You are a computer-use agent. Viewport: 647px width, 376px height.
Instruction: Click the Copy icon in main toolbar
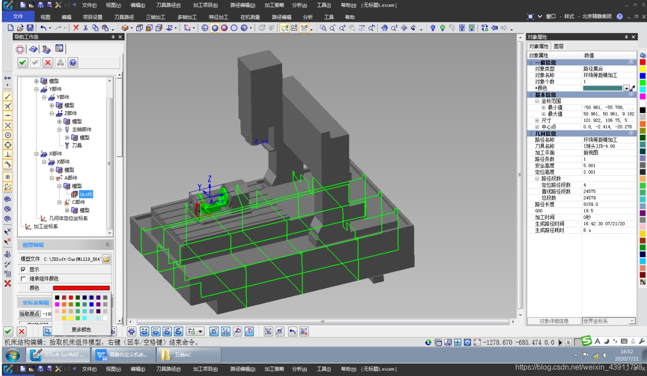95,28
